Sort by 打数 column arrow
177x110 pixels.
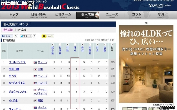[x=67, y=44]
